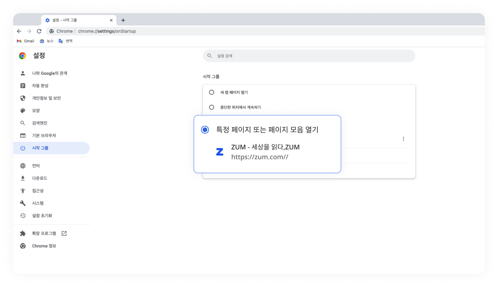Click the Gmail icon in bookmarks bar
Screen dimensions: 498x287
click(19, 41)
